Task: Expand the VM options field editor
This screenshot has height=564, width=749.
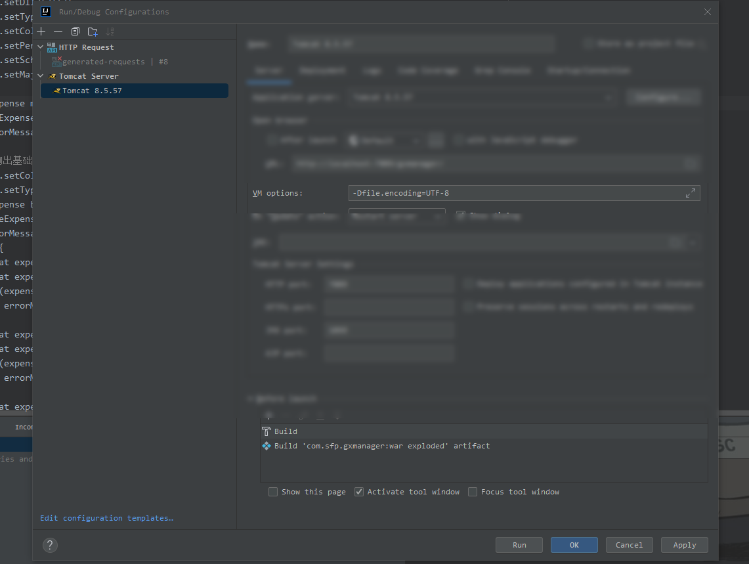Action: pyautogui.click(x=691, y=193)
